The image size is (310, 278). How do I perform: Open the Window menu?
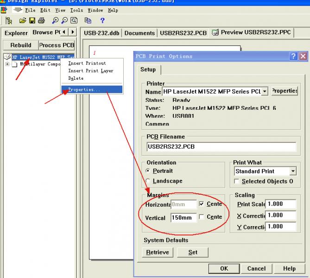(x=95, y=10)
